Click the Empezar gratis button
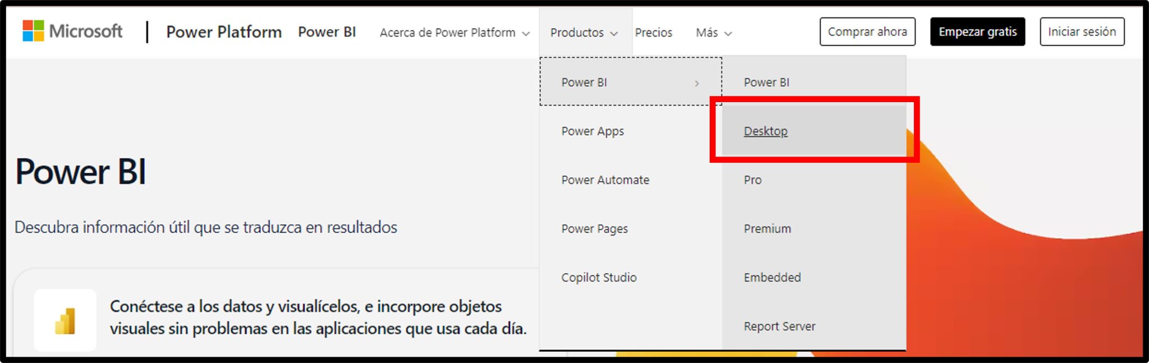1149x363 pixels. click(977, 32)
